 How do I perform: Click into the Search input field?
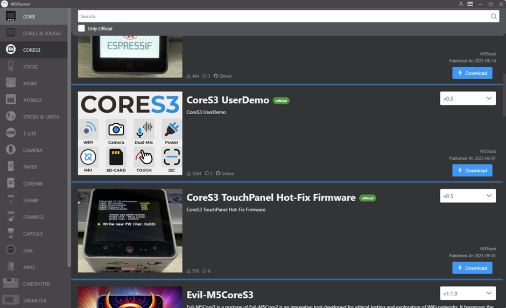(x=280, y=17)
